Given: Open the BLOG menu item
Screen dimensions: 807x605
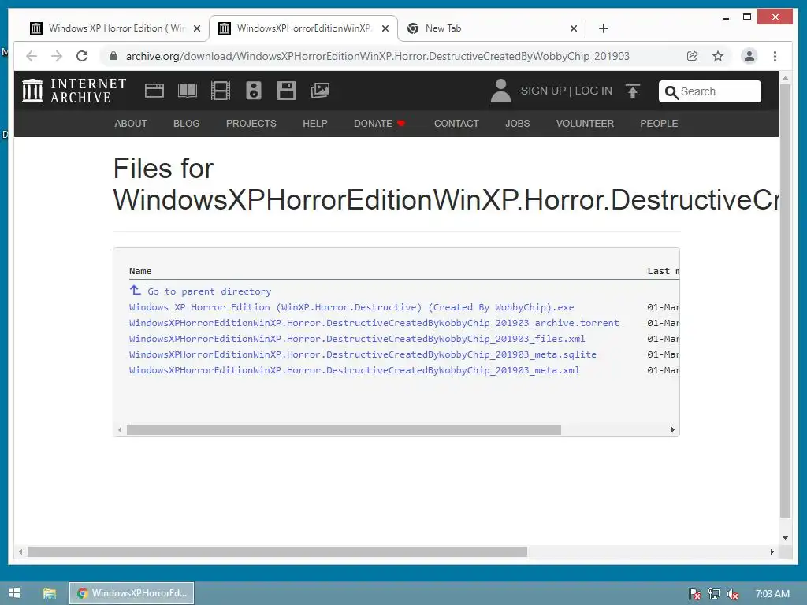Looking at the screenshot, I should tap(186, 124).
